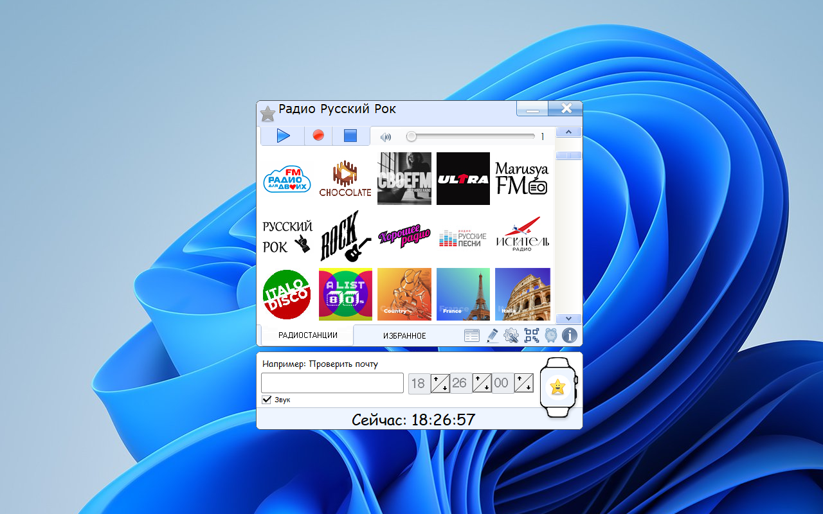Open the pencil edit tool
Viewport: 823px width, 514px height.
pos(493,335)
